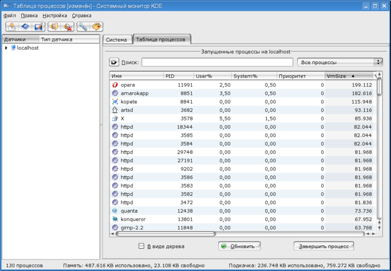
Task: Click the window menu icon in title bar
Action: (x=7, y=6)
